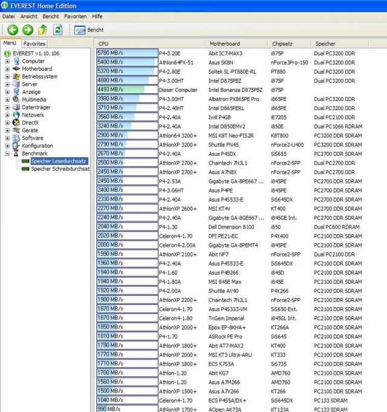Click the ASRock PE Pro cell

(x=225, y=336)
